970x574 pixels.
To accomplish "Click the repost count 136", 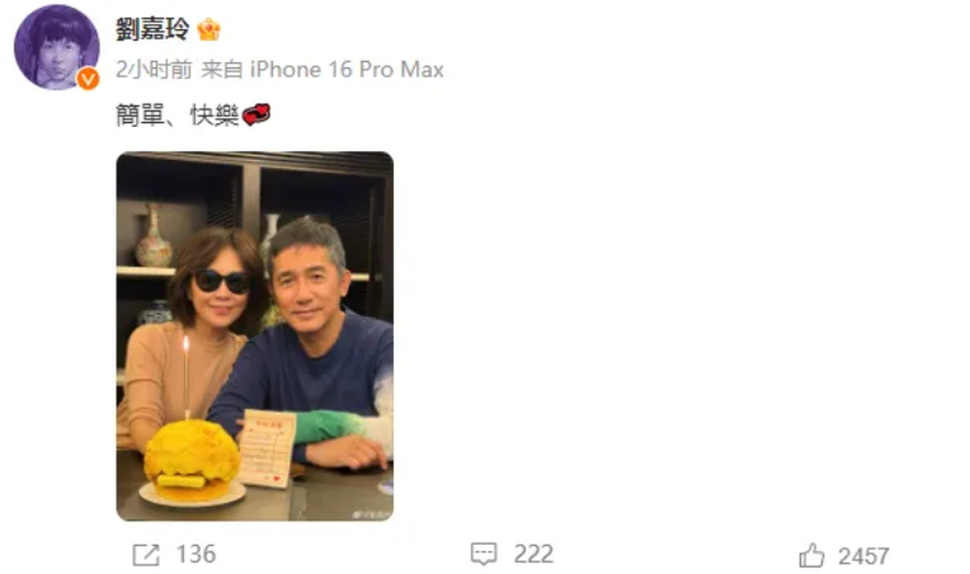I will click(x=196, y=555).
